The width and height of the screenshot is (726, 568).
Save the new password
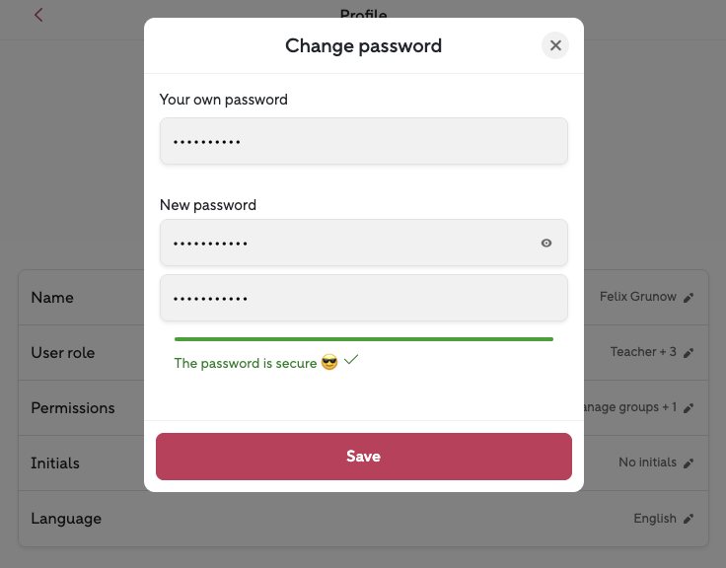(363, 457)
